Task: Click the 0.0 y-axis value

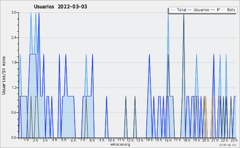Action: [x=14, y=138]
